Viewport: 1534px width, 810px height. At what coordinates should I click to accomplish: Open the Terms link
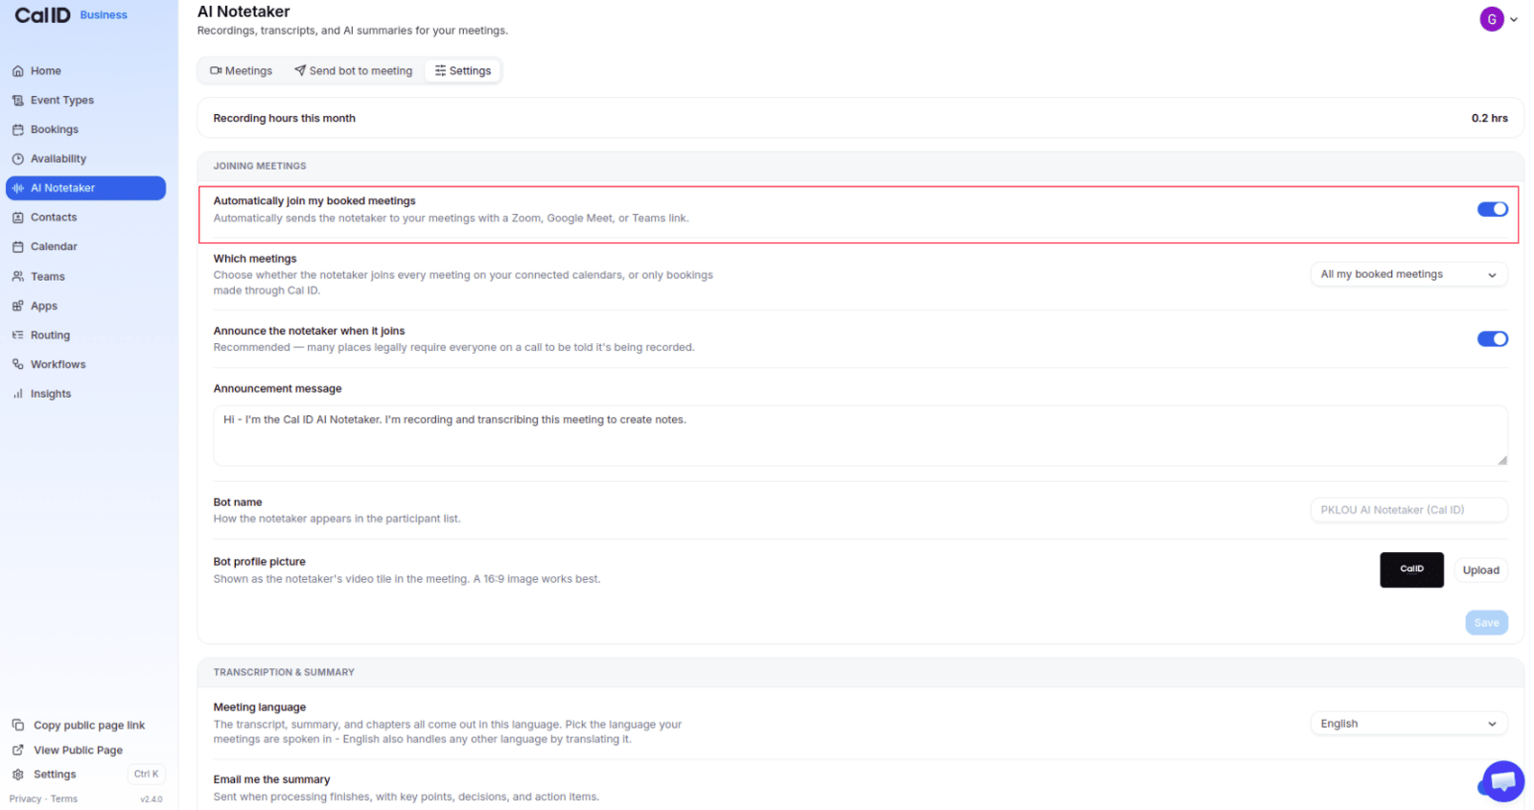[x=64, y=798]
